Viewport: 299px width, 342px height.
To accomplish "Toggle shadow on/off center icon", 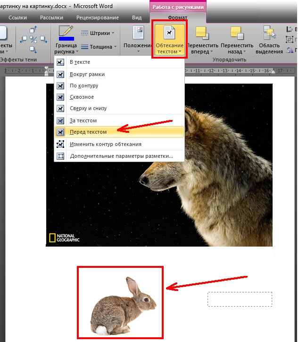I will pos(33,40).
